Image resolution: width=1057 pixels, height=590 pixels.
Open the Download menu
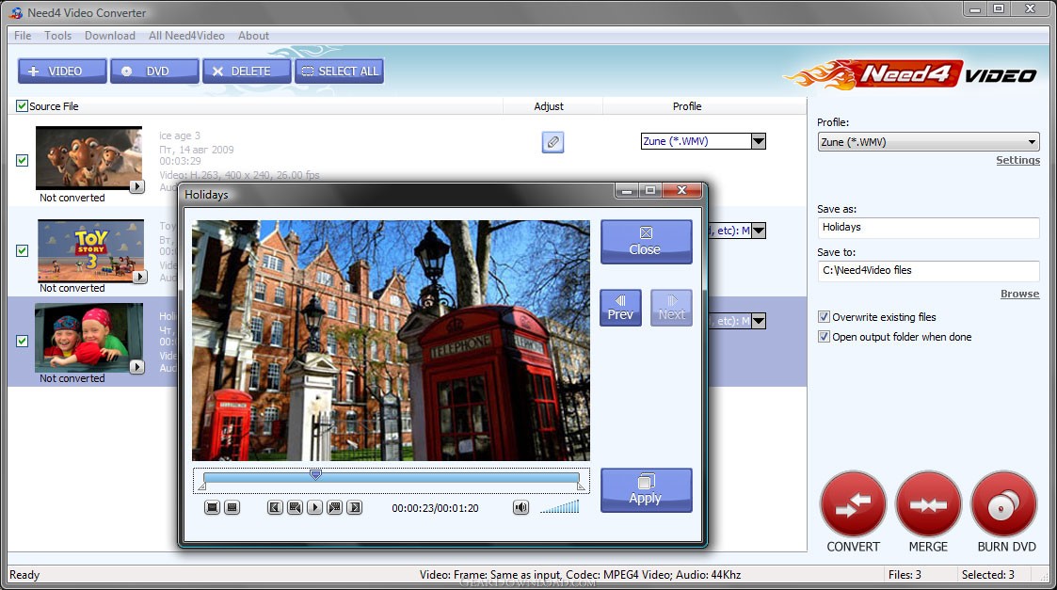point(110,36)
